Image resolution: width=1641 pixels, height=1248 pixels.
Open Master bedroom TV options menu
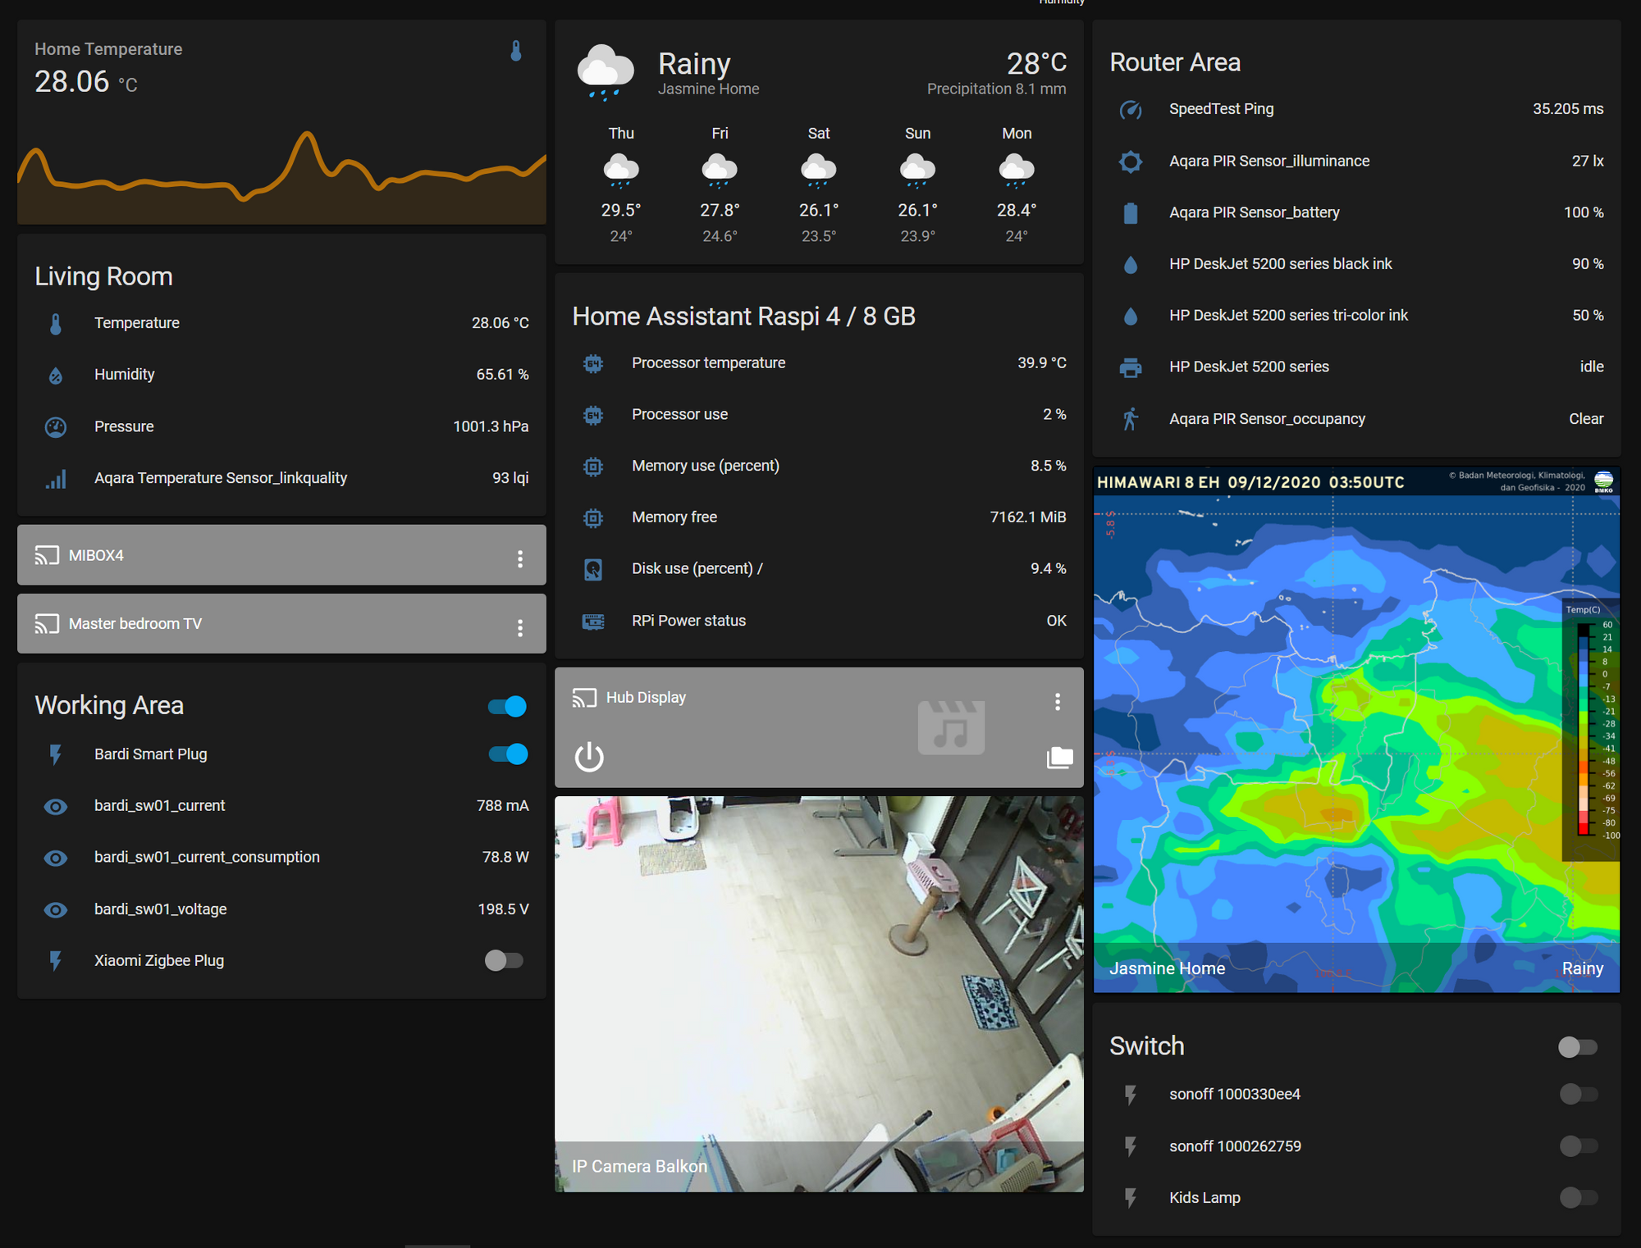520,627
